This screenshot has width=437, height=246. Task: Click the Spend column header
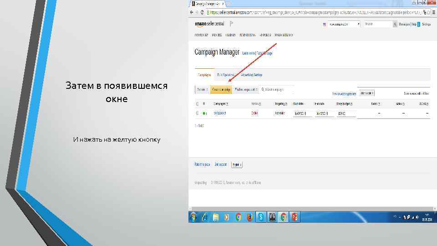[x=376, y=104]
